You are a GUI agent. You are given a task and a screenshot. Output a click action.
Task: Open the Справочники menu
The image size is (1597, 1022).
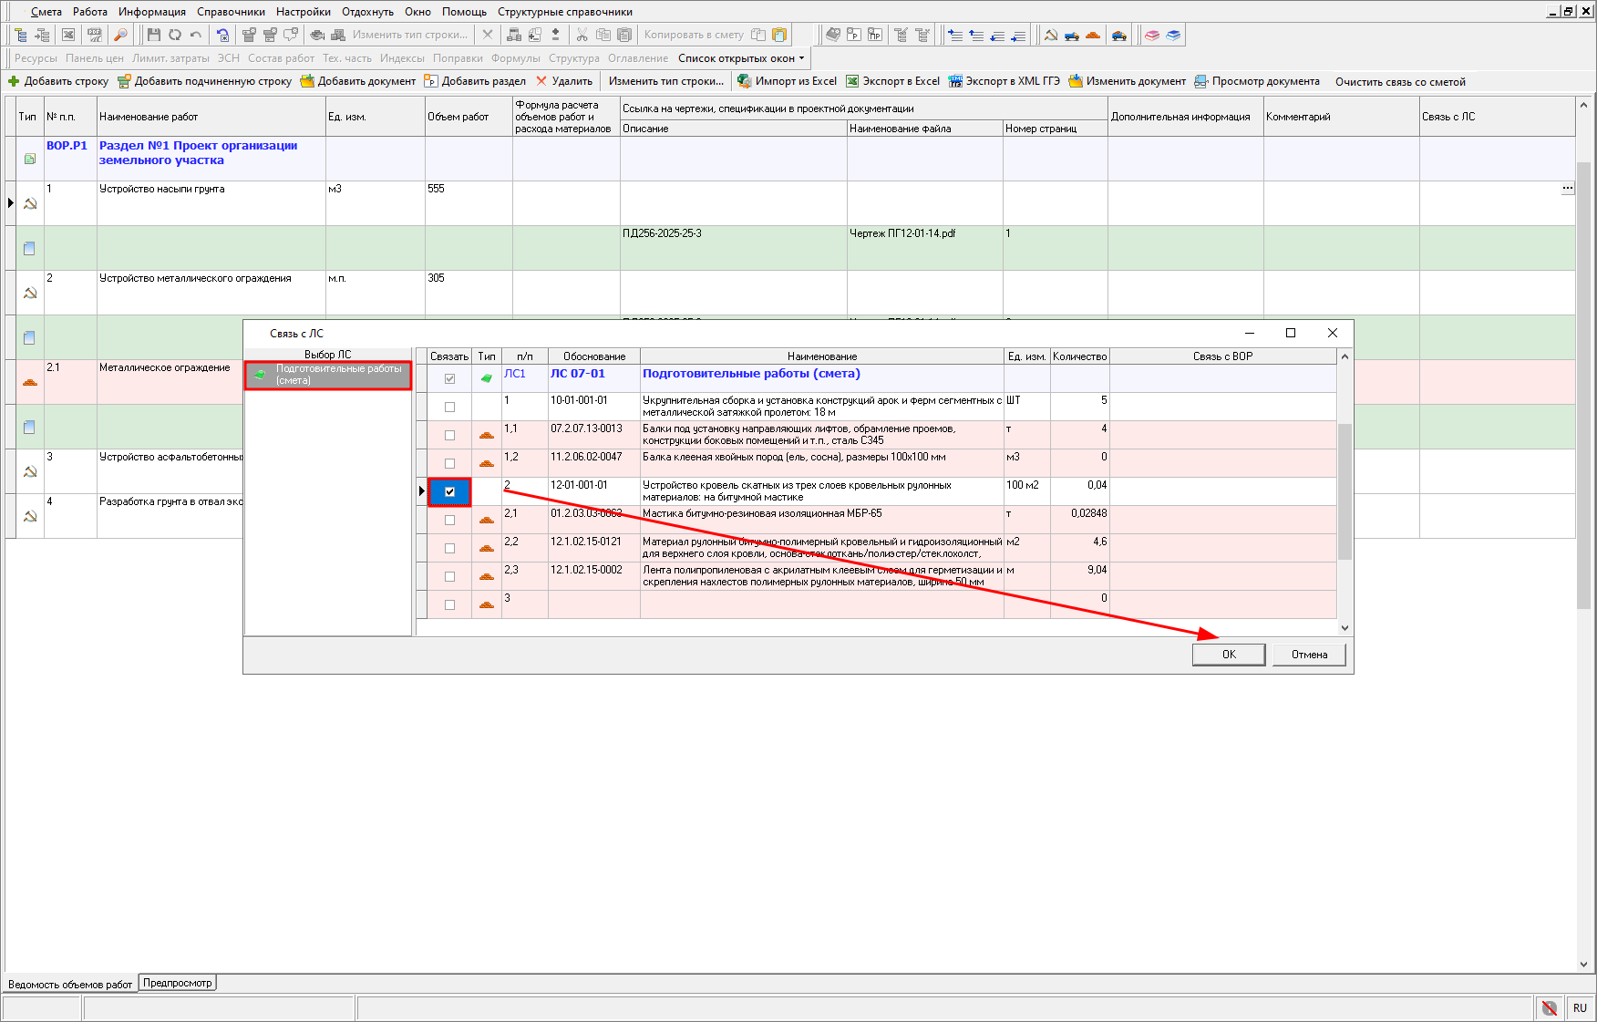(x=231, y=12)
